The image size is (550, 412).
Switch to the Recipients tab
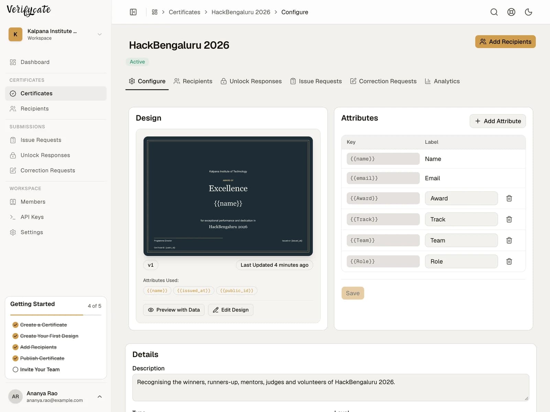193,81
